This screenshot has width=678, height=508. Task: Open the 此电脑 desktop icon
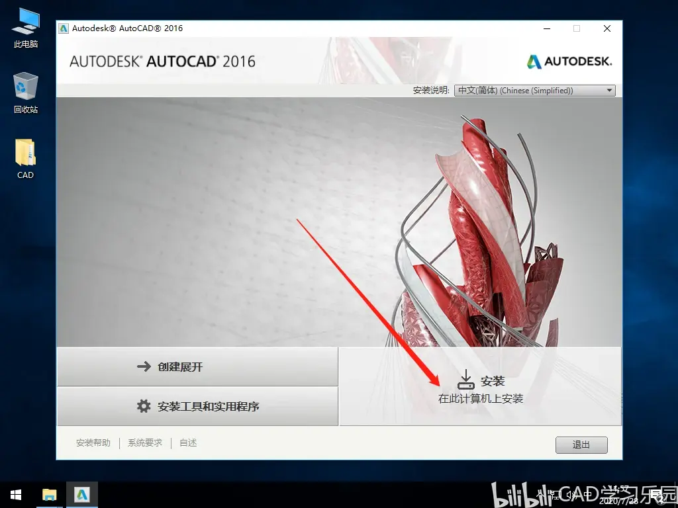(x=26, y=28)
